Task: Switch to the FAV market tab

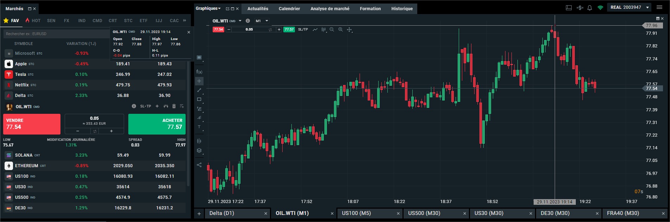Action: tap(11, 21)
